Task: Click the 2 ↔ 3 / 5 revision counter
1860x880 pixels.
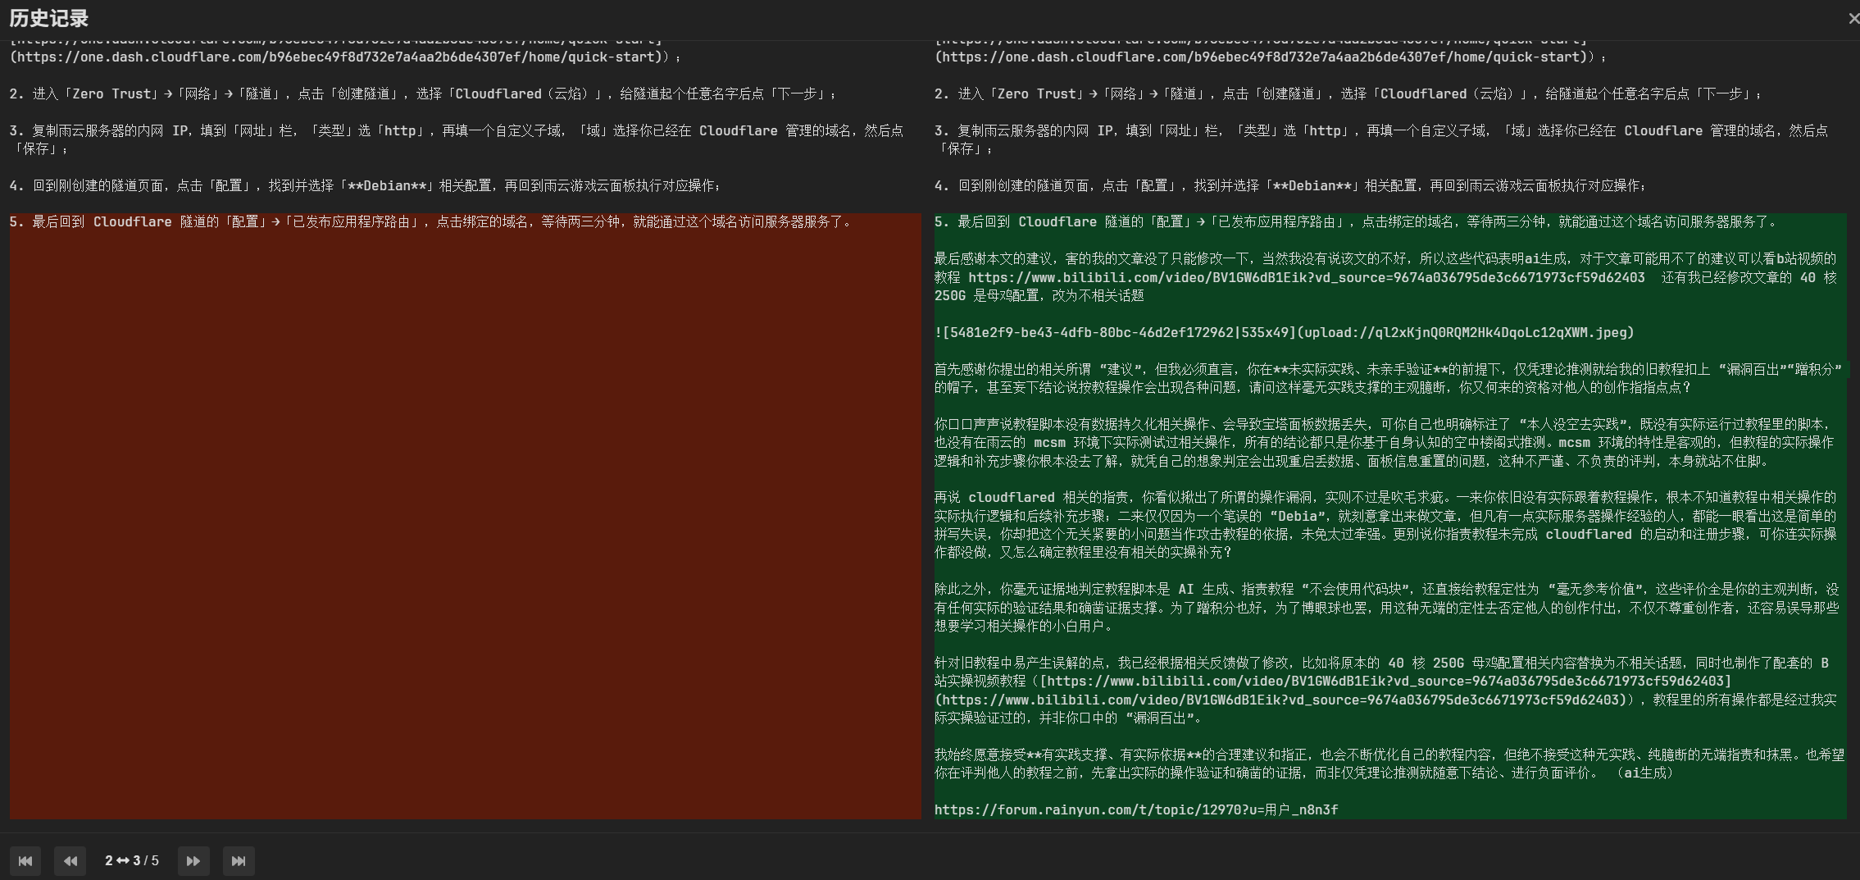Action: pos(132,861)
